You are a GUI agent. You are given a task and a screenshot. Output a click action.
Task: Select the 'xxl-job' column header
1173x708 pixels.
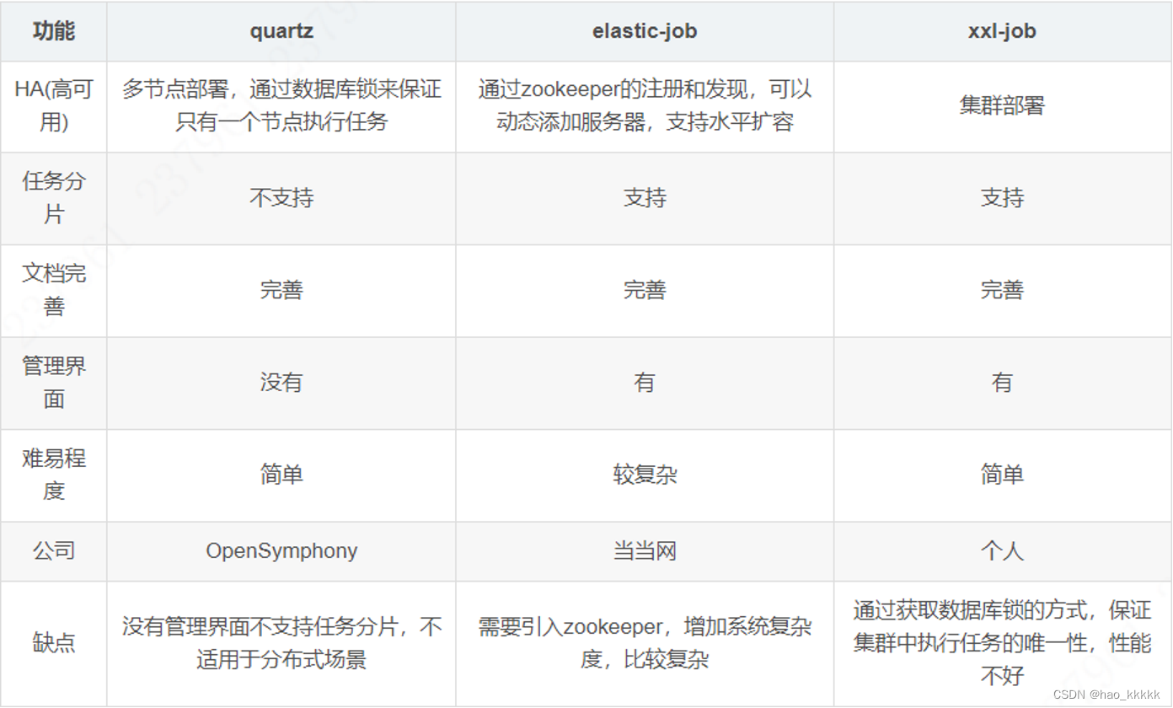click(x=1002, y=31)
